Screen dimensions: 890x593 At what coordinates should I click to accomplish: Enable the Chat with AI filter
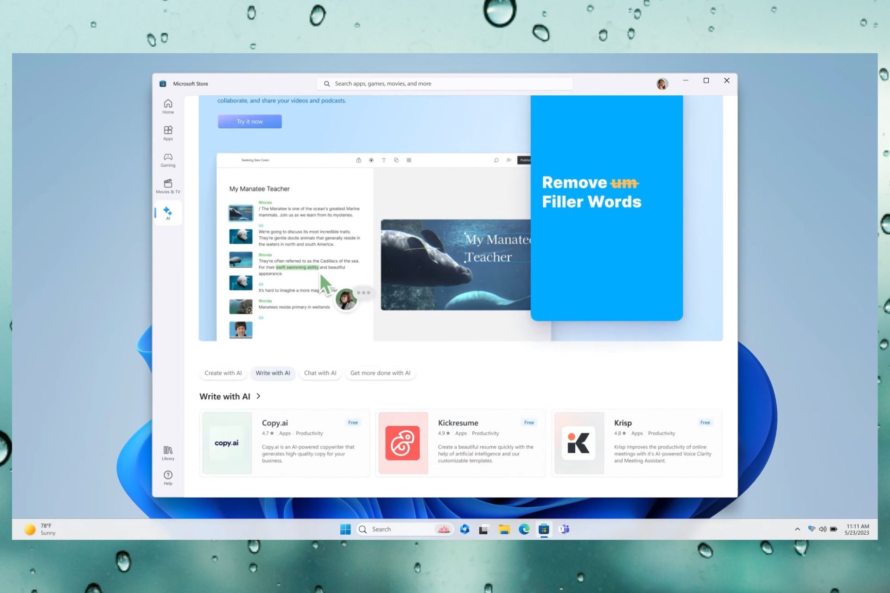coord(320,373)
